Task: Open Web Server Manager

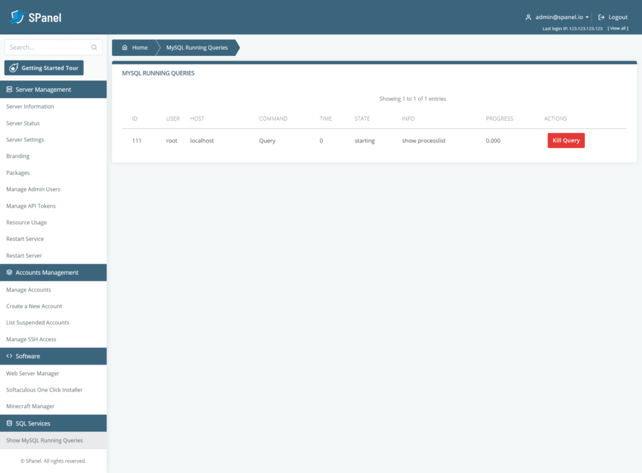Action: click(x=33, y=373)
